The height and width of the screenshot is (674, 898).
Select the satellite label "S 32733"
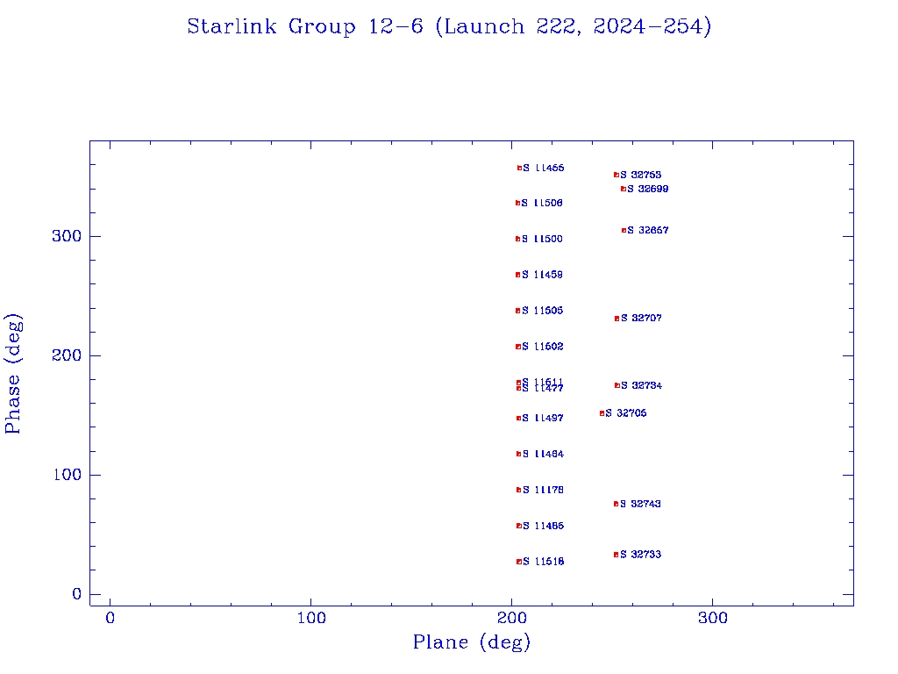coord(640,555)
